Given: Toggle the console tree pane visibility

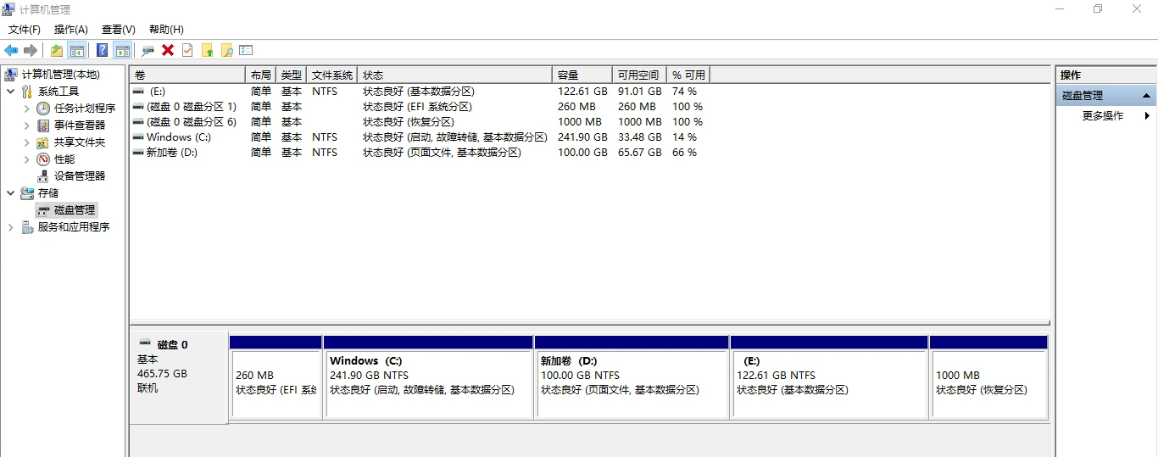Looking at the screenshot, I should point(77,51).
